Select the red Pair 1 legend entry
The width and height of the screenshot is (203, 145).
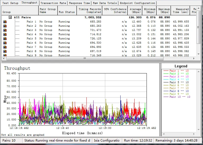point(176,71)
